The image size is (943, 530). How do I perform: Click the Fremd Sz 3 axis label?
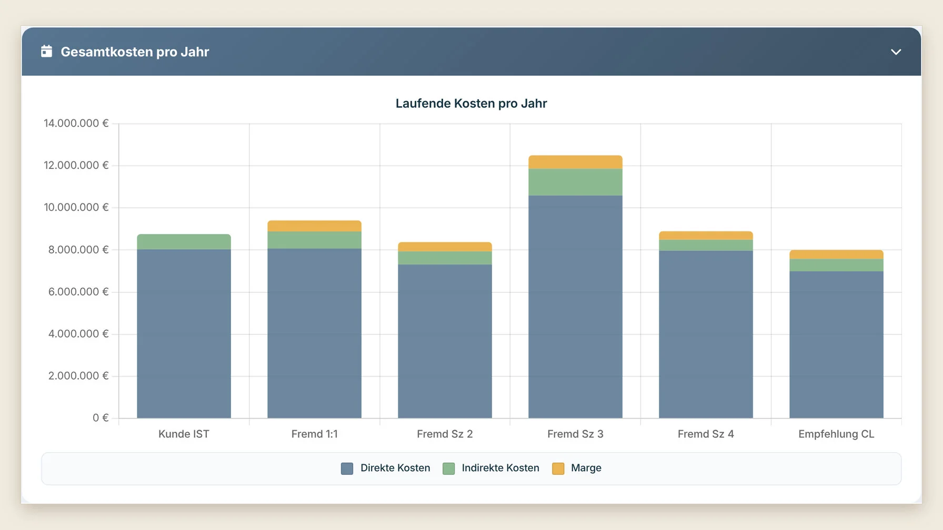[575, 434]
